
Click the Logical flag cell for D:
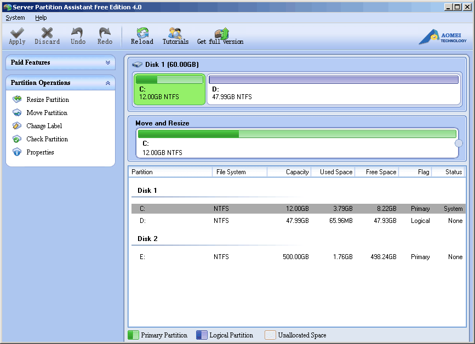point(420,220)
